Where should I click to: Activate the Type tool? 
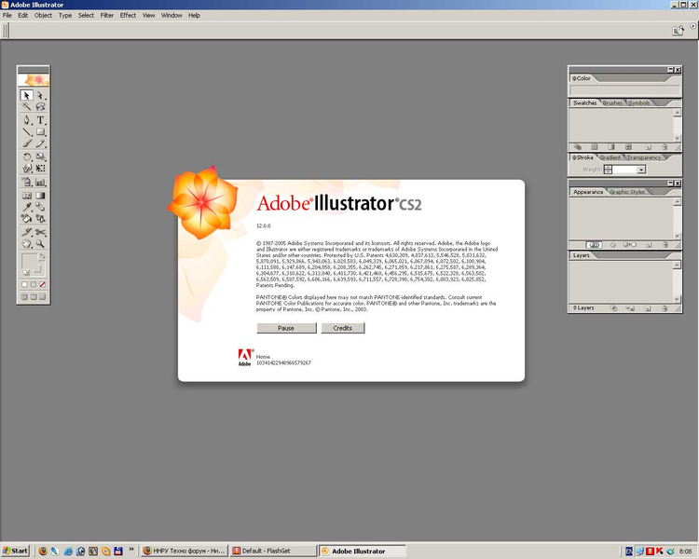[40, 120]
